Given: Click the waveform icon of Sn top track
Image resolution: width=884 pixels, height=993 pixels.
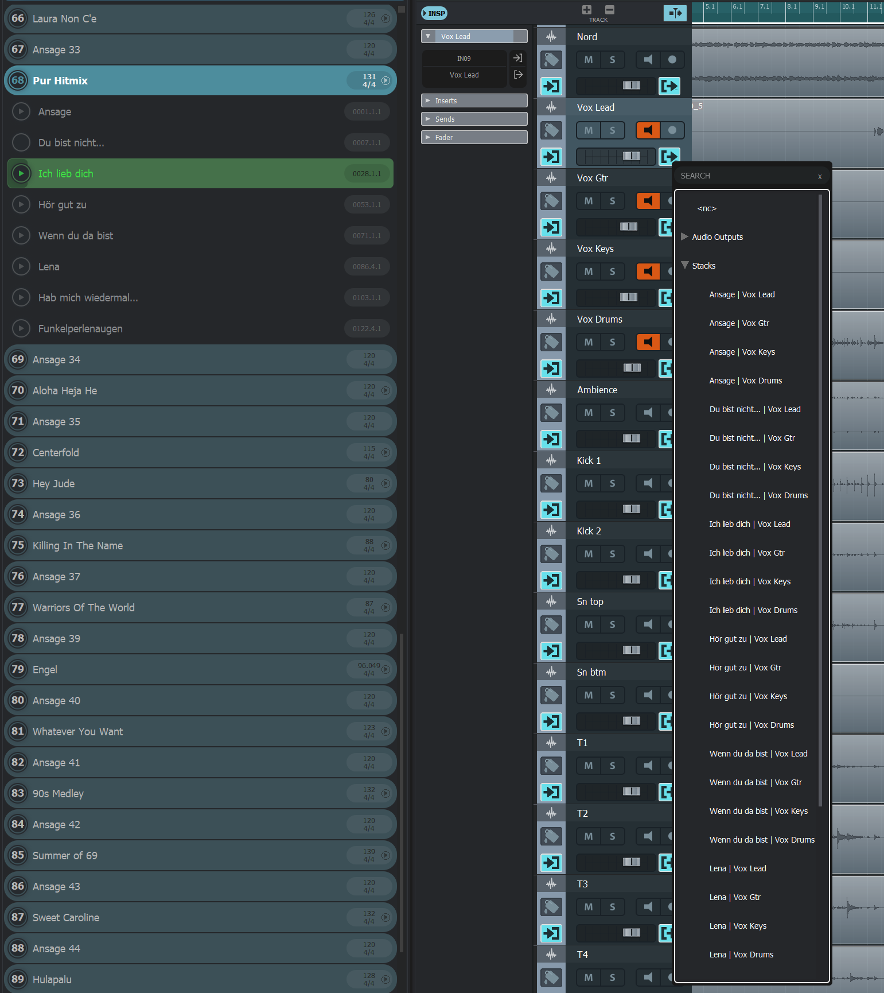Looking at the screenshot, I should [x=551, y=602].
